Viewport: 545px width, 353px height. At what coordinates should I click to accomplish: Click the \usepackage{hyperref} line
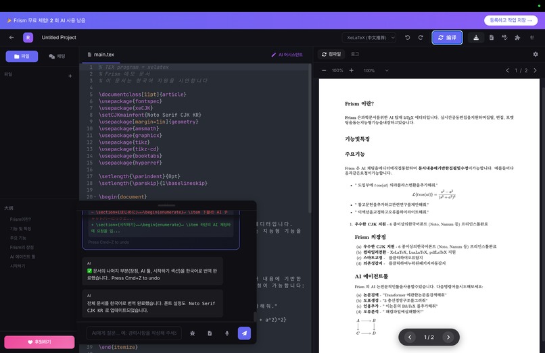pyautogui.click(x=131, y=163)
